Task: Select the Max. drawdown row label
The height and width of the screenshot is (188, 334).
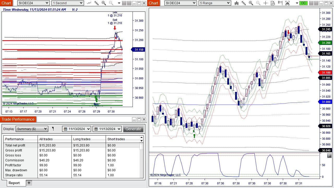Action: tap(16, 170)
